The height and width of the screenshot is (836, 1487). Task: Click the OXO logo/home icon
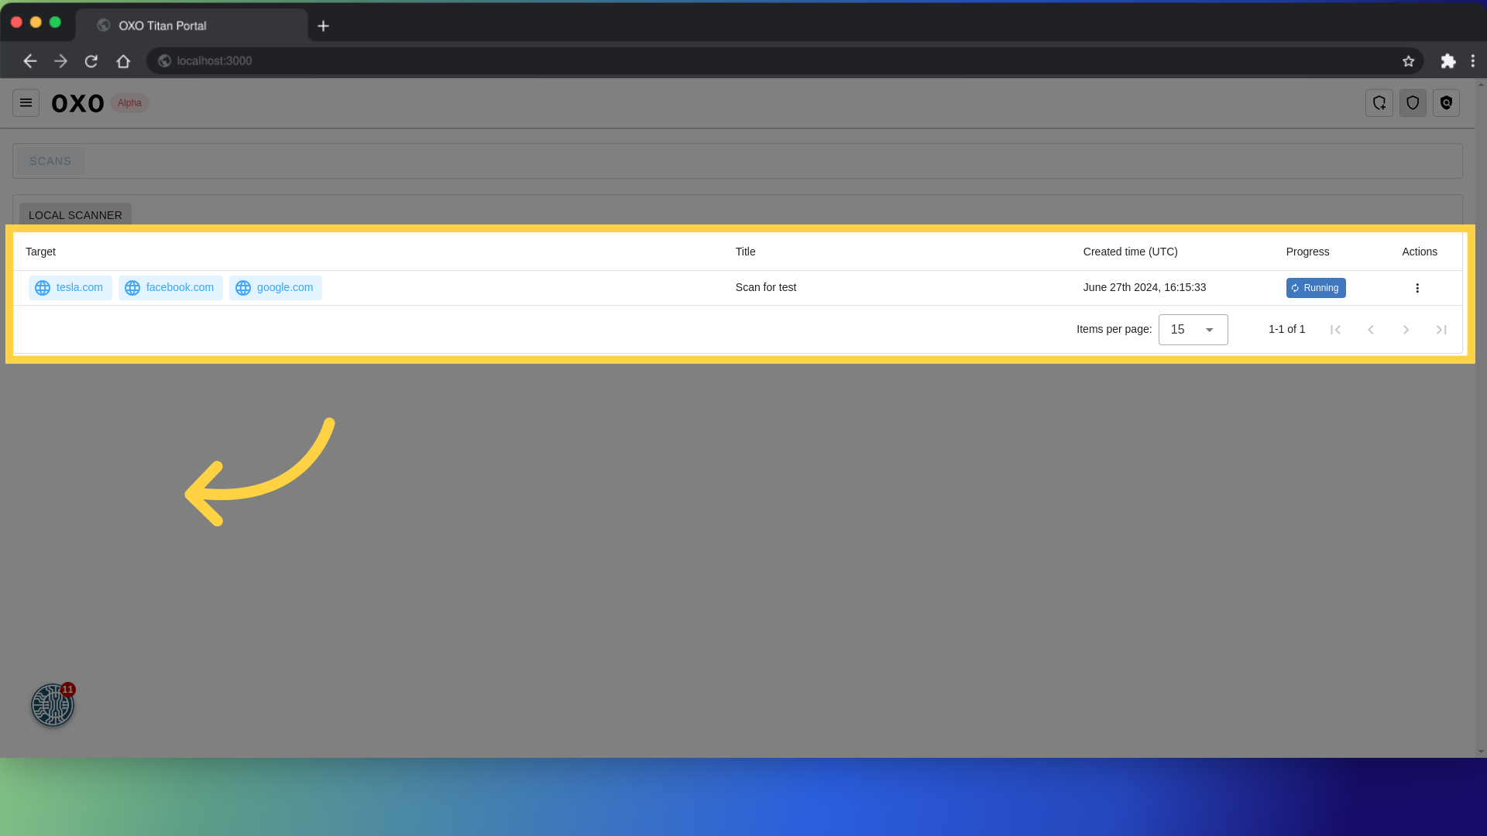tap(77, 102)
